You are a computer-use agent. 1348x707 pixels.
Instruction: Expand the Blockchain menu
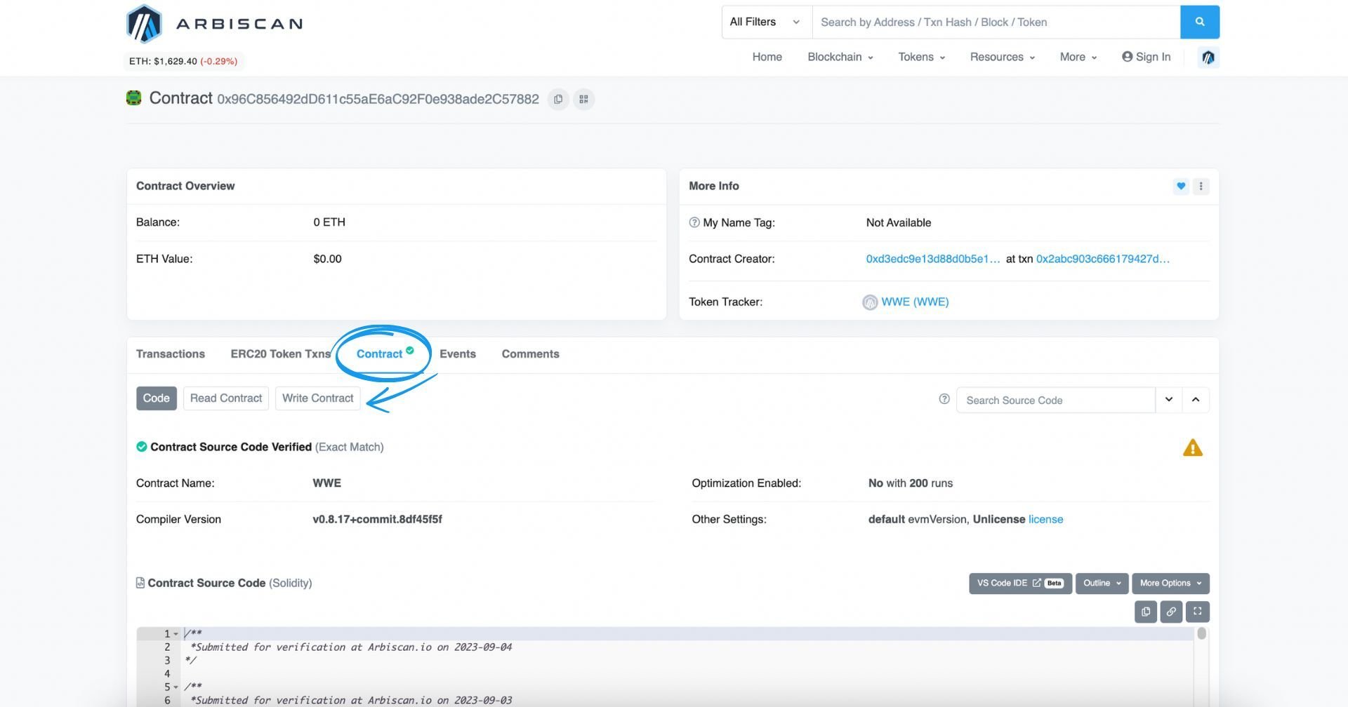point(840,57)
